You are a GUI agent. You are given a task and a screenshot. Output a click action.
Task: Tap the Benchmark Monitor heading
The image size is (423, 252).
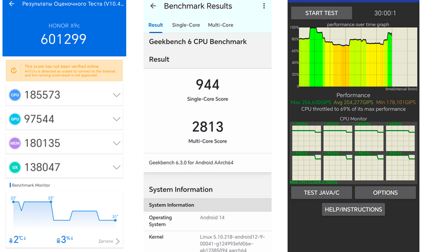click(x=31, y=185)
